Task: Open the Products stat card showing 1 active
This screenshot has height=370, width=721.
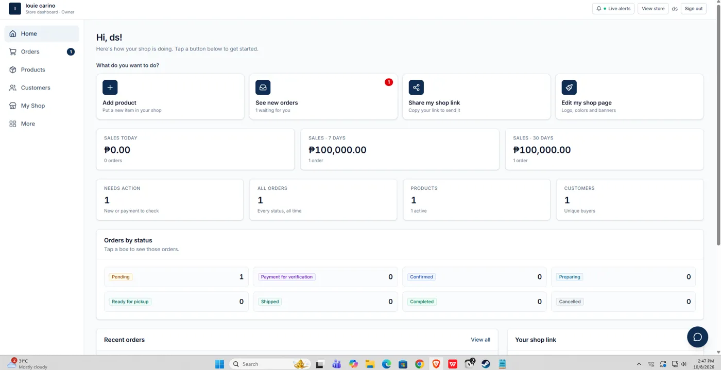Action: pyautogui.click(x=476, y=200)
